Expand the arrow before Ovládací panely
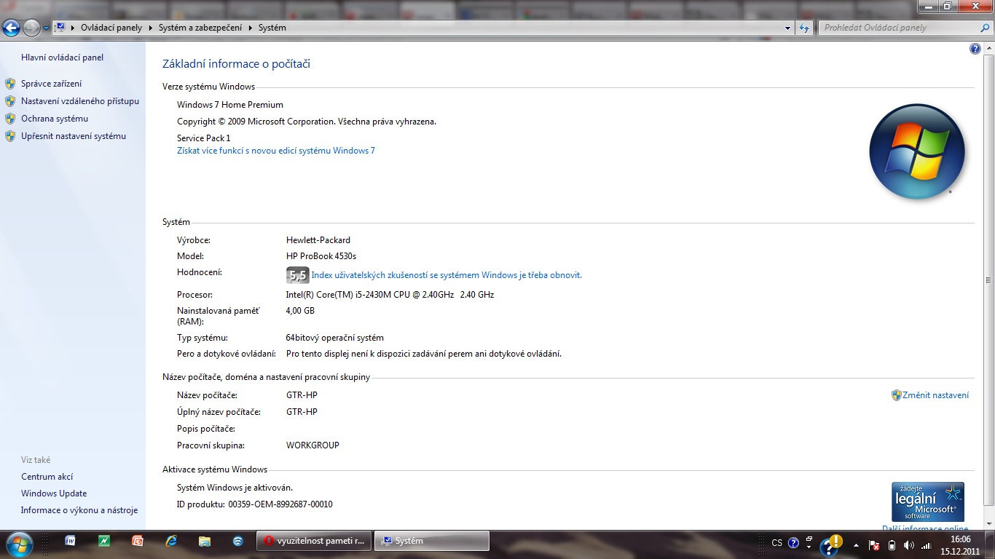Screen dimensions: 995x559 pos(73,28)
